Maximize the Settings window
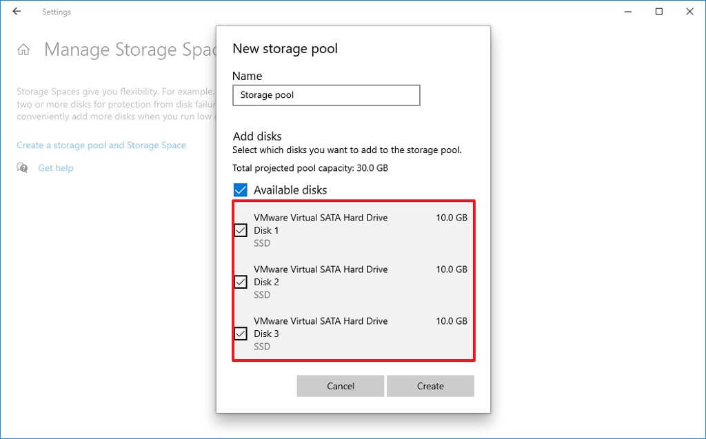The height and width of the screenshot is (439, 706). [659, 12]
